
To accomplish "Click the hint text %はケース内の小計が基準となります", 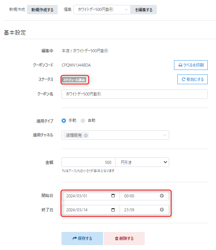I will (88, 171).
